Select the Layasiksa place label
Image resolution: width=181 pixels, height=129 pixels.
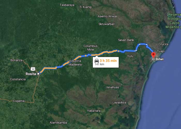(119, 102)
